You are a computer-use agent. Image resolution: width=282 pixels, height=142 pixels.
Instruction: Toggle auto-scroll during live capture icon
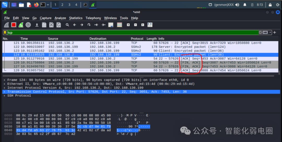click(111, 25)
